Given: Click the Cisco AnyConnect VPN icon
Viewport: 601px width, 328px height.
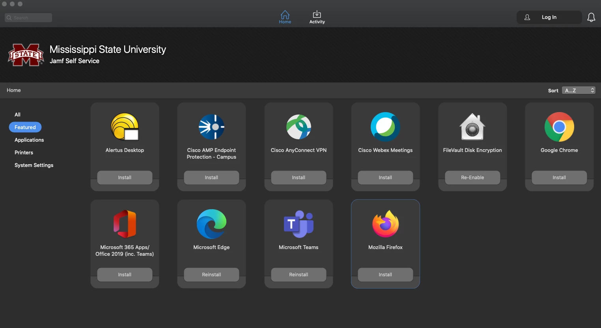Looking at the screenshot, I should [299, 127].
